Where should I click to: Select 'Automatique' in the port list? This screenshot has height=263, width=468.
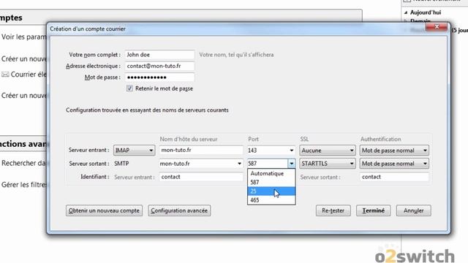[x=271, y=173]
